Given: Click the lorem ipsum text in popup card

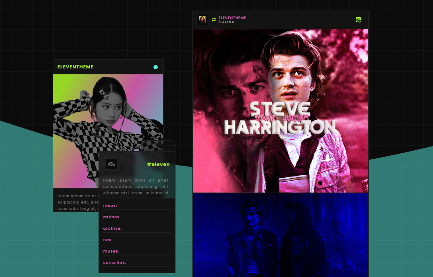Looking at the screenshot, I should point(136,186).
